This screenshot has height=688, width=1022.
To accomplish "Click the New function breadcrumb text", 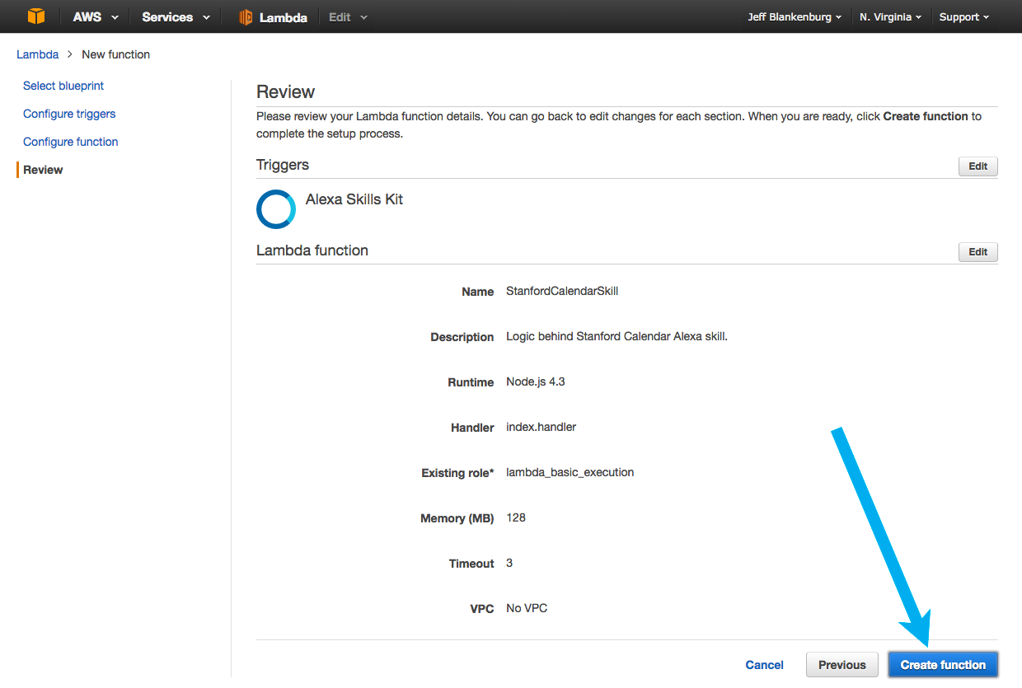I will [x=116, y=54].
